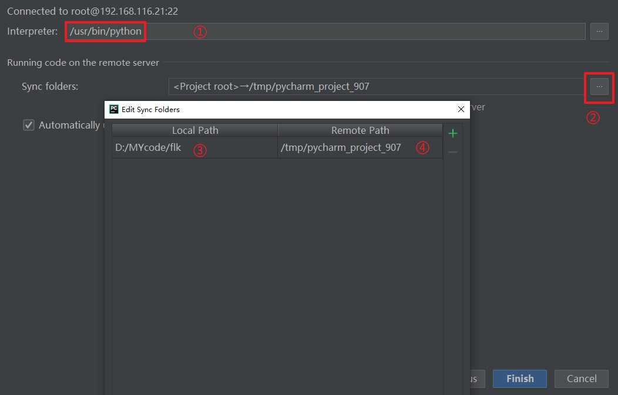Click the Local Path column header
Image resolution: width=618 pixels, height=395 pixels.
click(x=195, y=130)
